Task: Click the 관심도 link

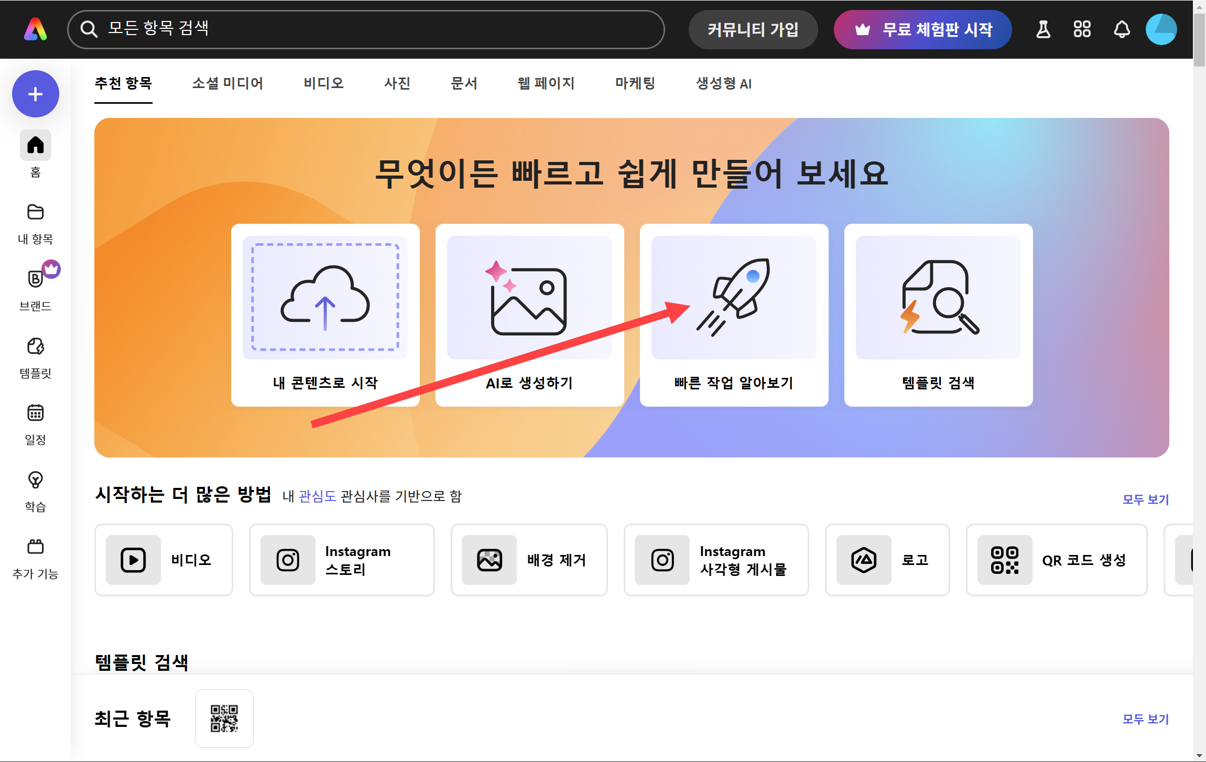Action: (317, 496)
